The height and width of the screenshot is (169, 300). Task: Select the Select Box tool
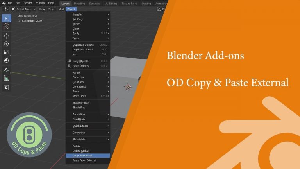click(6, 18)
